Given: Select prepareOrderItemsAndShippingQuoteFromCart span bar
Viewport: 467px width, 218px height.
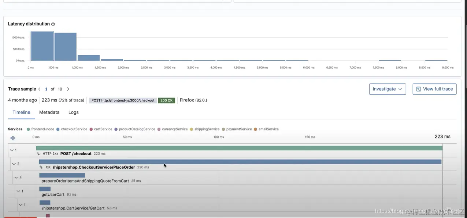Looking at the screenshot, I should coord(62,175).
